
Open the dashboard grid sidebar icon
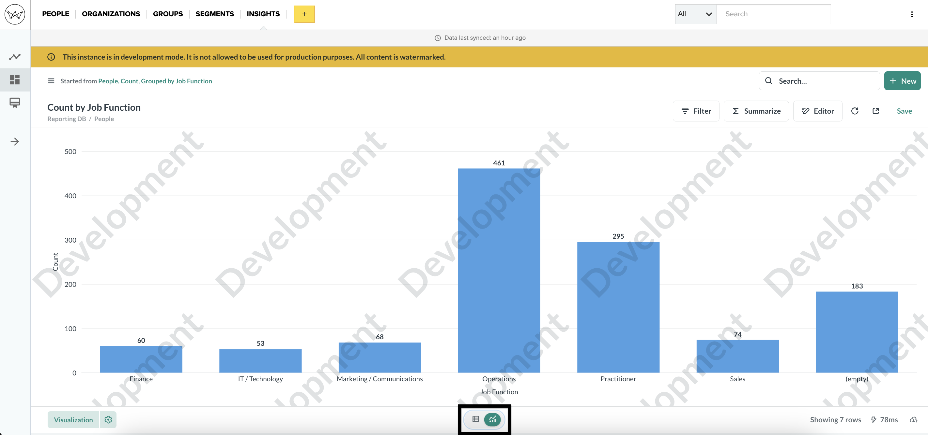[15, 79]
